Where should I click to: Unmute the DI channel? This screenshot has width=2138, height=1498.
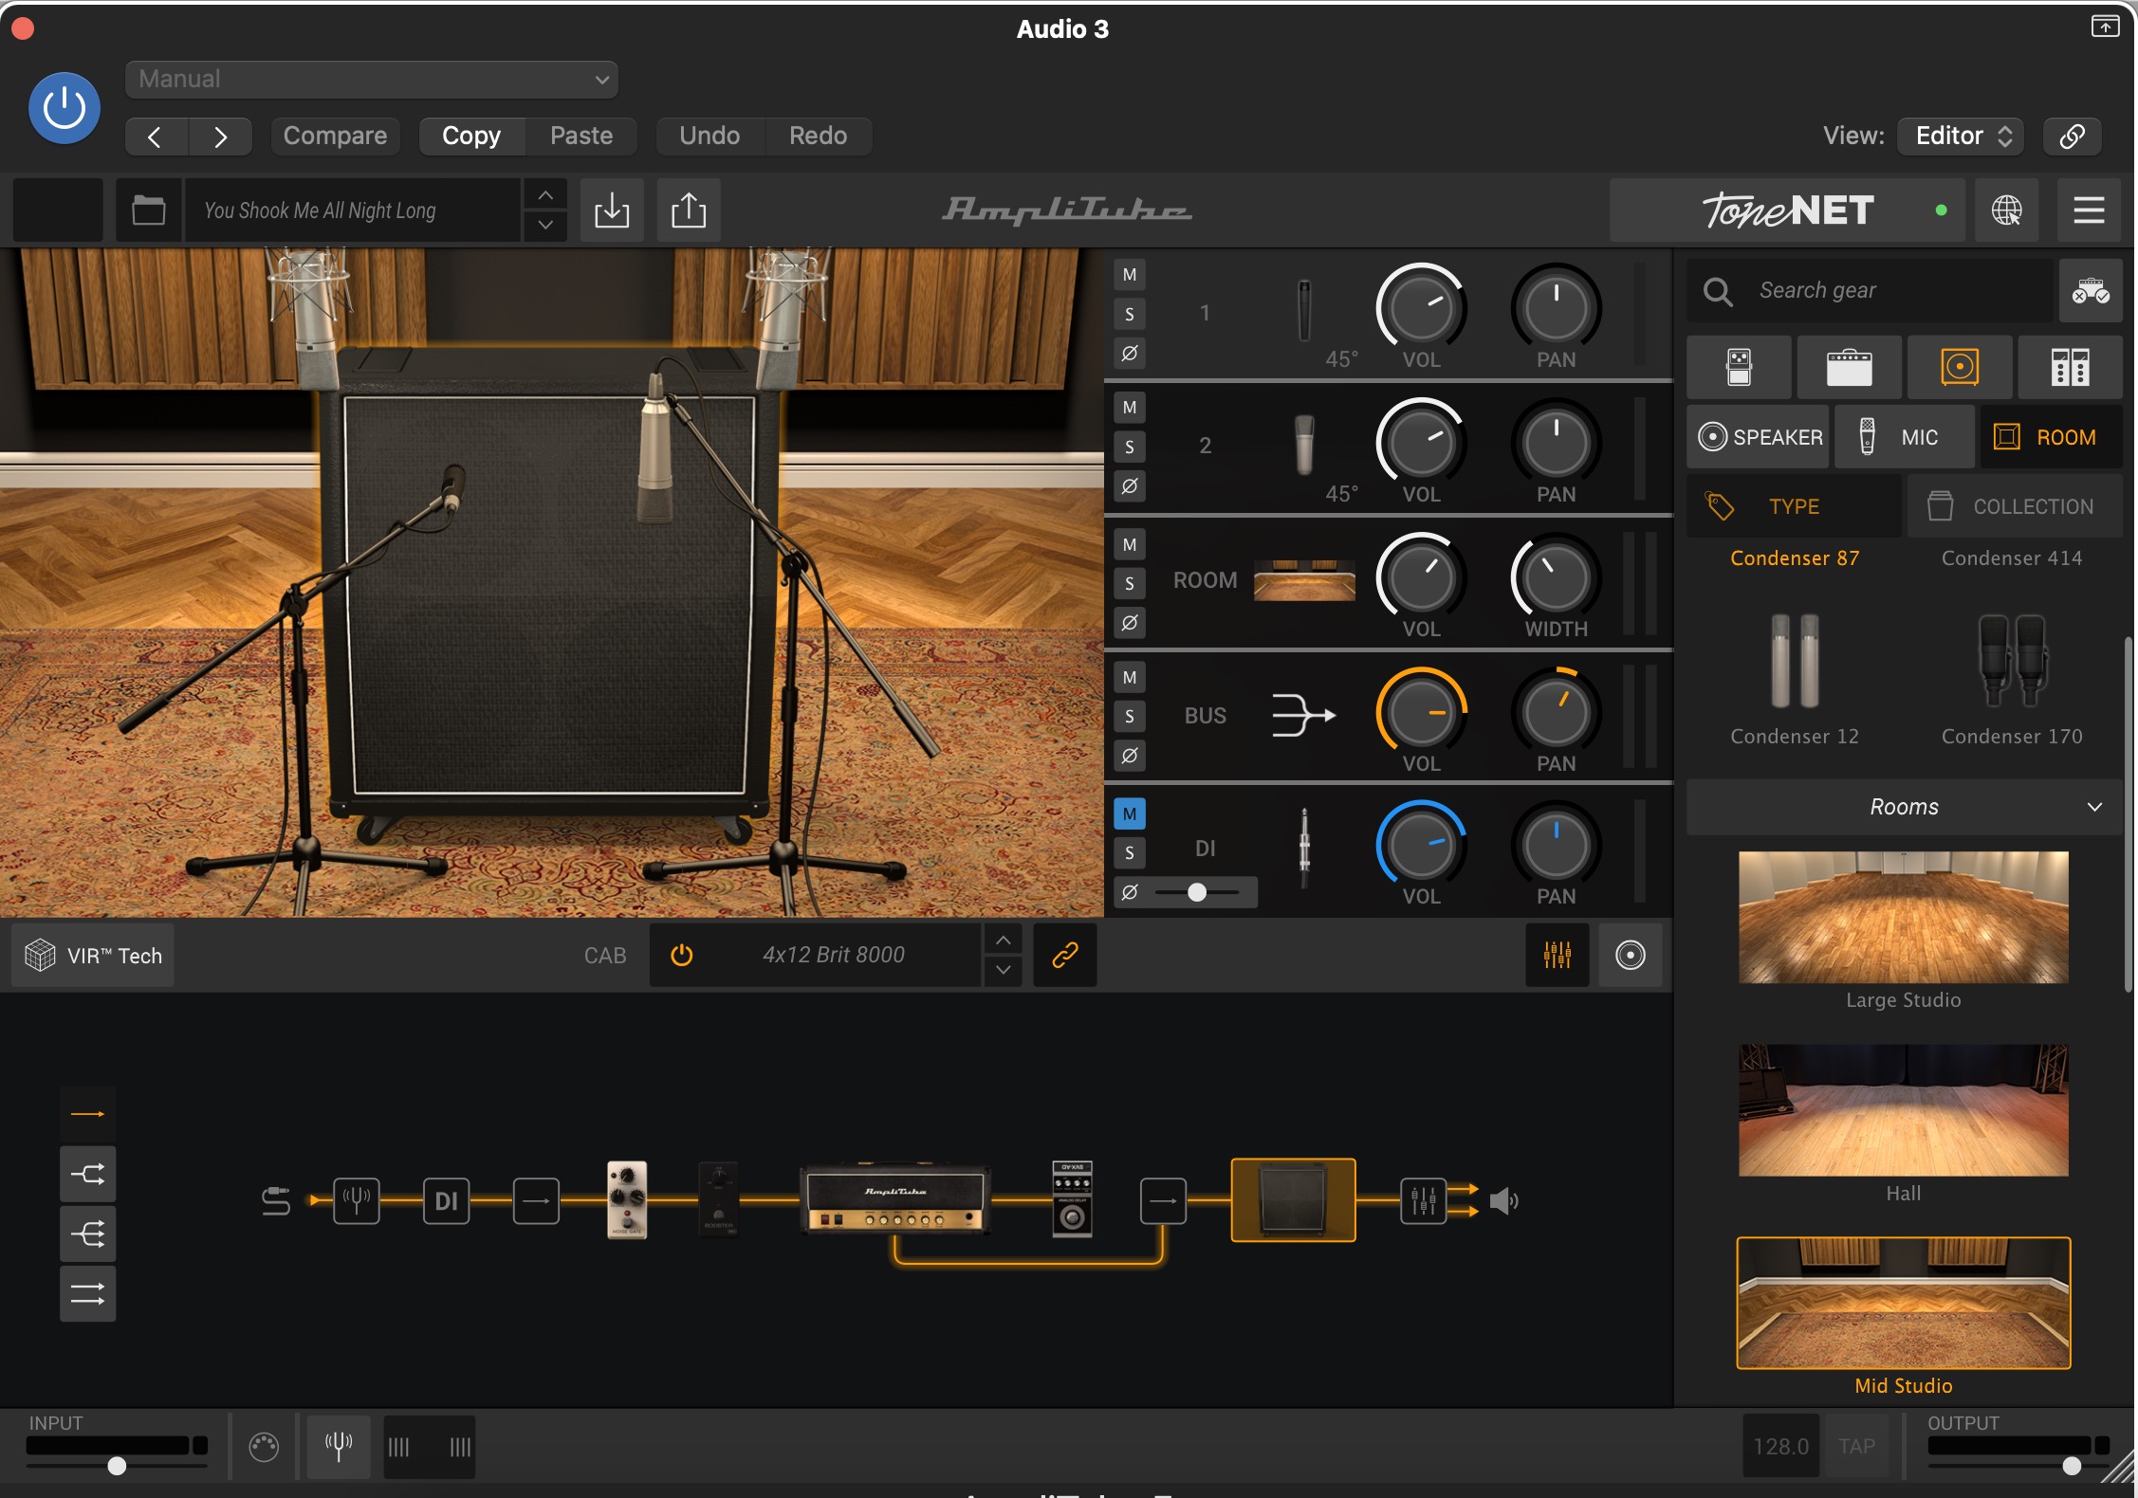click(x=1130, y=813)
